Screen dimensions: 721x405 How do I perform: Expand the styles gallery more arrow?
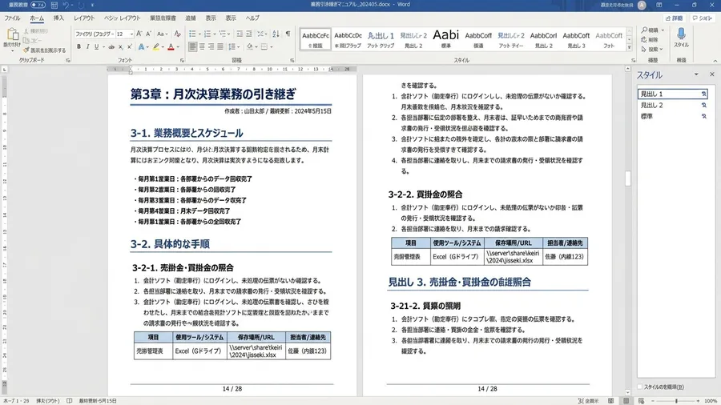point(630,48)
